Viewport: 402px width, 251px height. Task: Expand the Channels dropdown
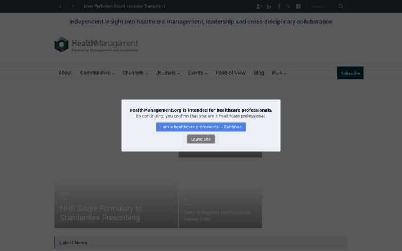point(135,73)
